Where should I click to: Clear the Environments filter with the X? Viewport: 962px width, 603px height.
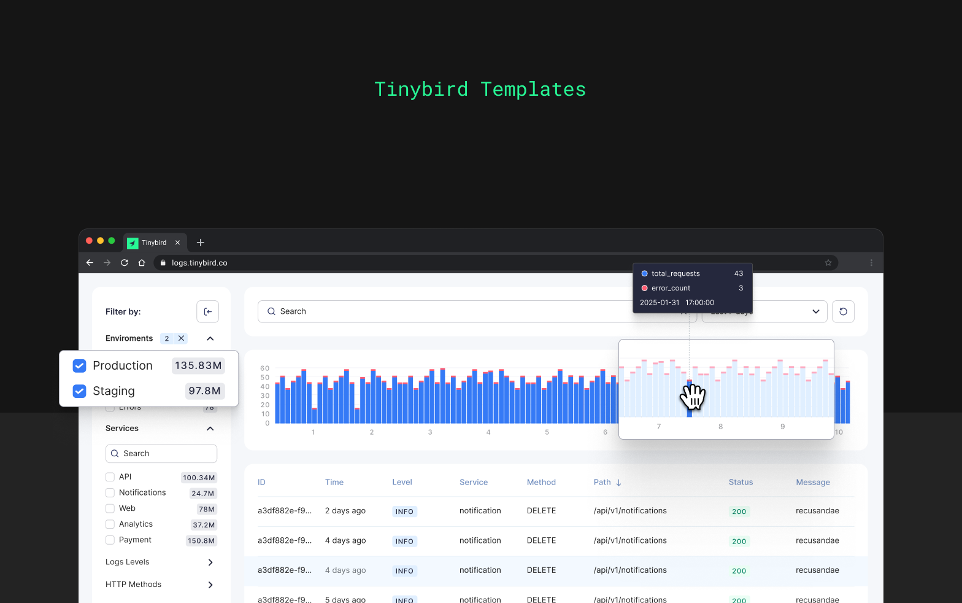point(181,338)
